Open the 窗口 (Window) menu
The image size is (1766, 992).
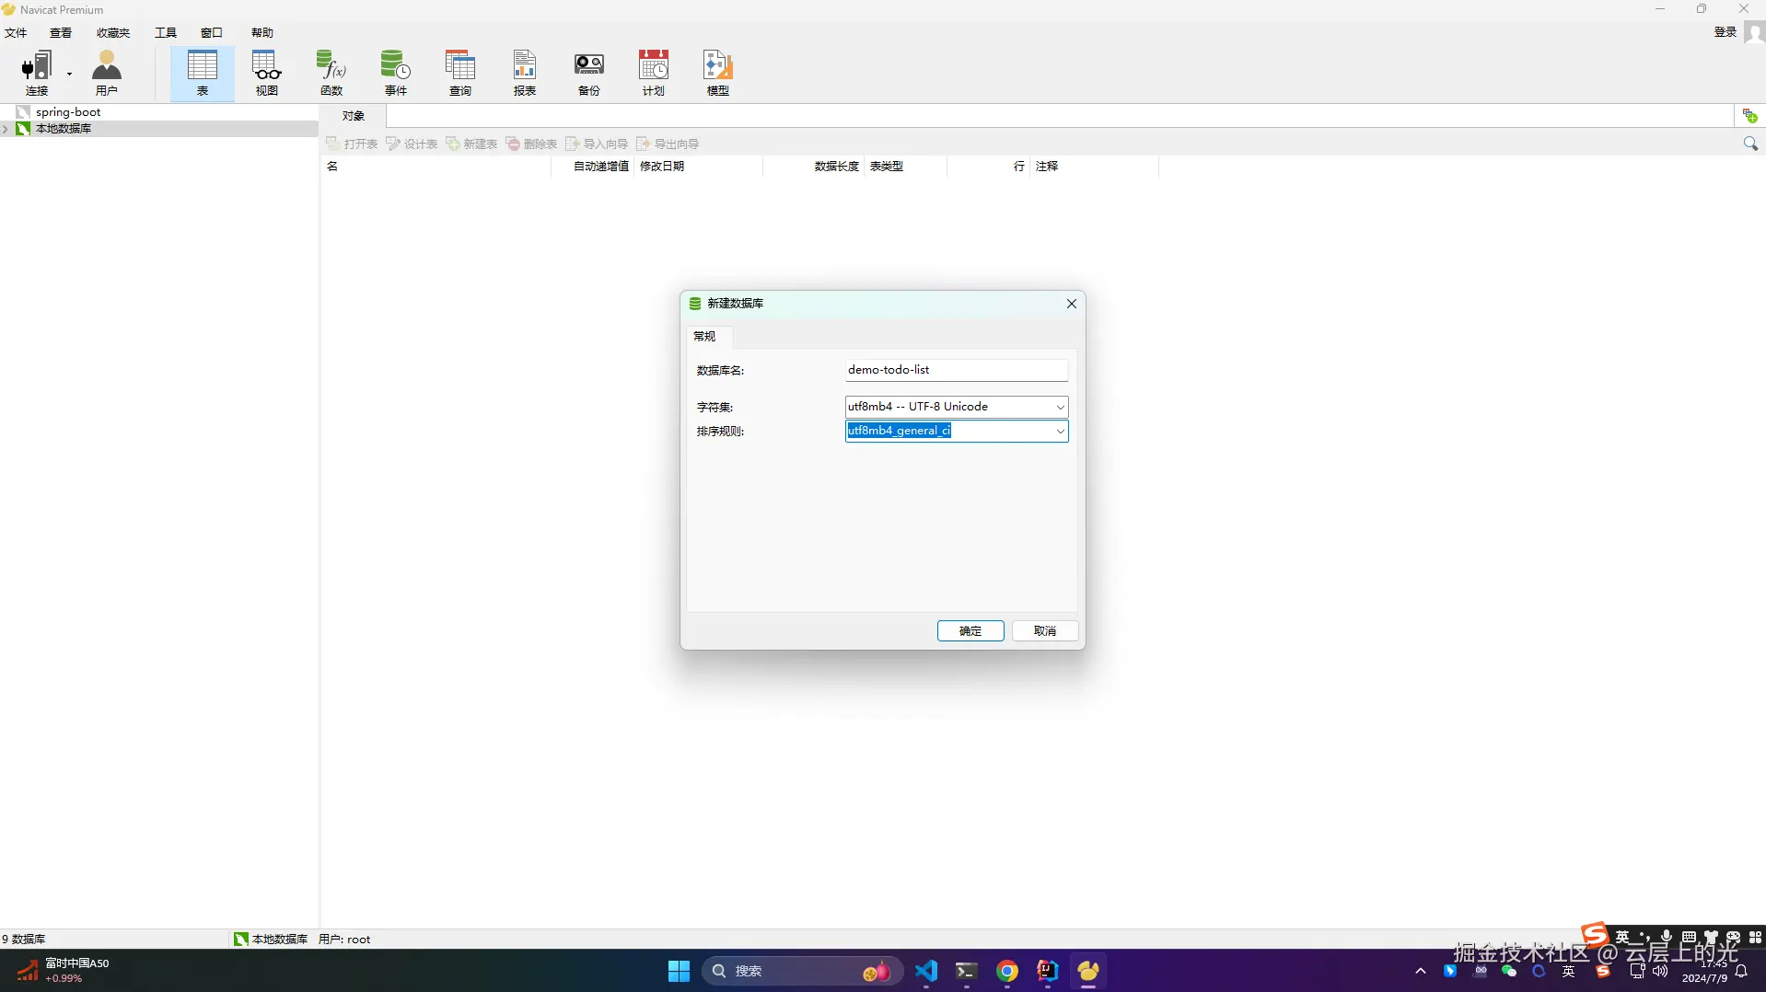click(x=212, y=33)
